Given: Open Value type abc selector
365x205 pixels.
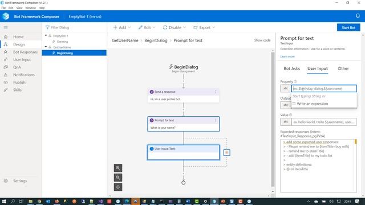Looking at the screenshot, I should (286, 122).
